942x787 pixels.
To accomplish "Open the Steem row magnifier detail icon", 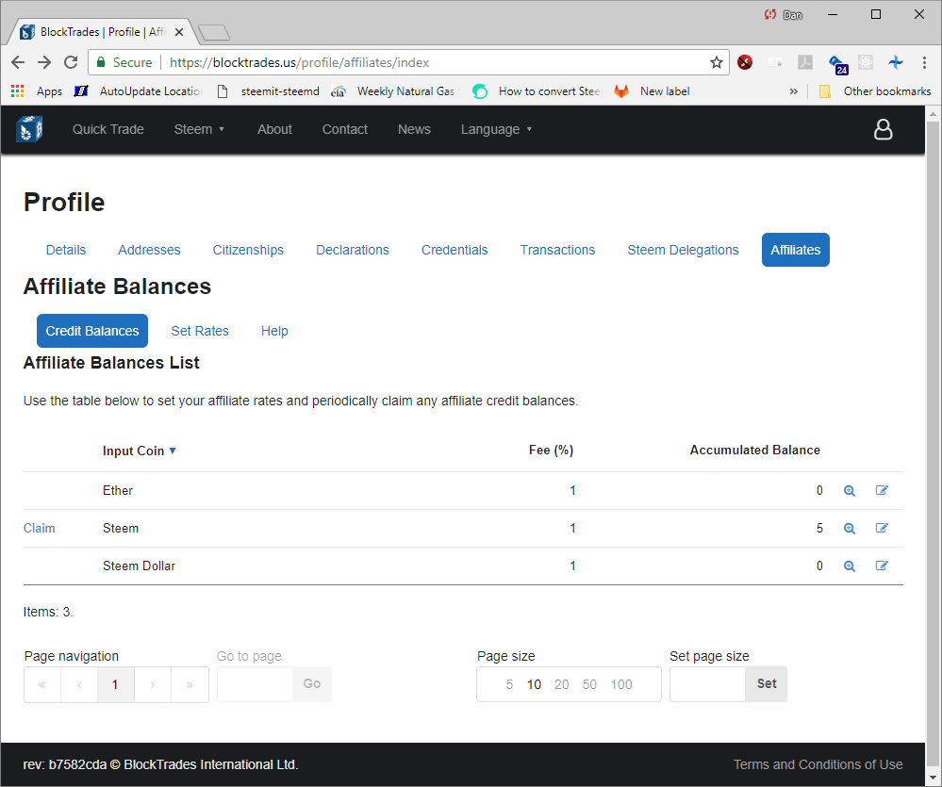I will pos(850,528).
